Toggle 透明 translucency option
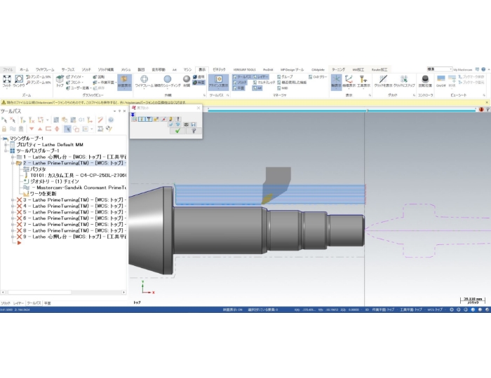This screenshot has width=491, height=378. (199, 77)
